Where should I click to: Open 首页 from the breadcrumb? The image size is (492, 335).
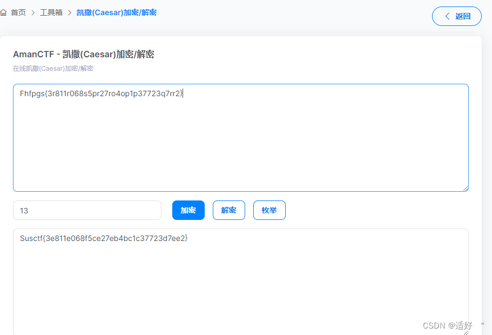19,12
